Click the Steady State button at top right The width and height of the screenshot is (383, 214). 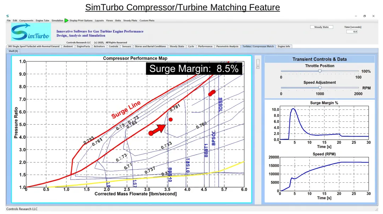pos(321,27)
